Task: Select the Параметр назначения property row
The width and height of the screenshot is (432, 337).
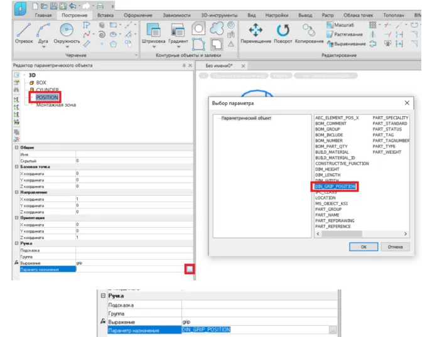Action: (x=106, y=270)
